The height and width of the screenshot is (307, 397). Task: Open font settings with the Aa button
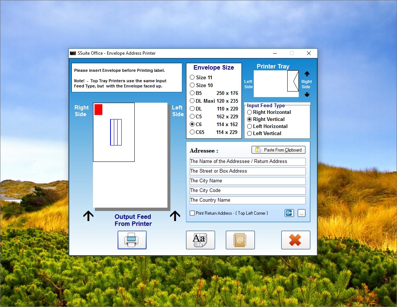coord(200,240)
